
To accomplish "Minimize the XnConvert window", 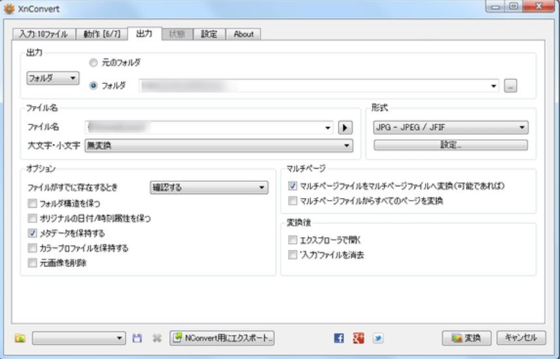I will point(495,6).
